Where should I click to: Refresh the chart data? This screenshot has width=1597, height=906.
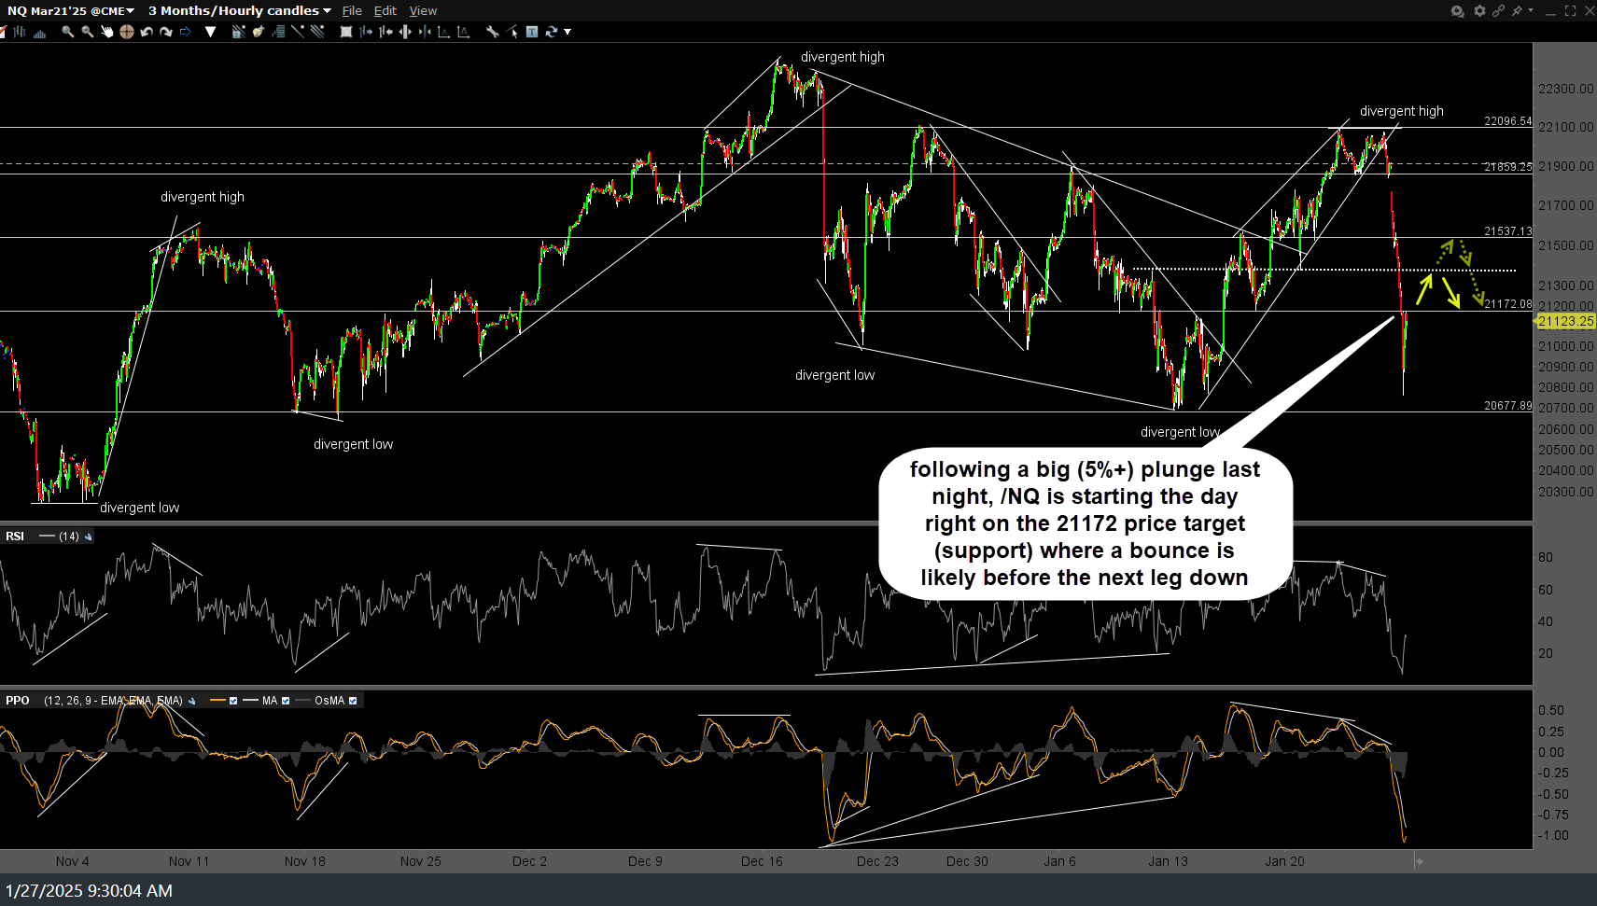pyautogui.click(x=550, y=31)
